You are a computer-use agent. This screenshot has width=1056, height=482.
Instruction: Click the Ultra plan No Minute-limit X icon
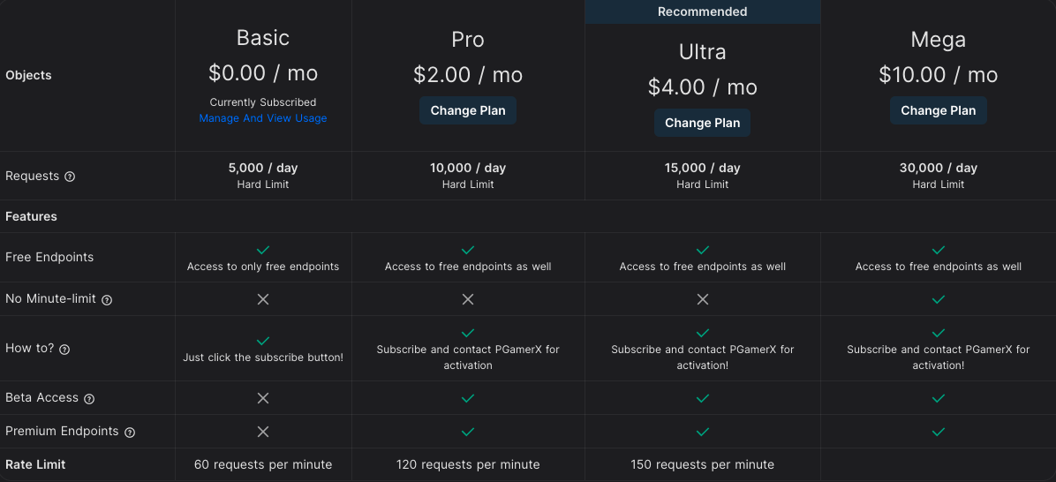pyautogui.click(x=703, y=299)
